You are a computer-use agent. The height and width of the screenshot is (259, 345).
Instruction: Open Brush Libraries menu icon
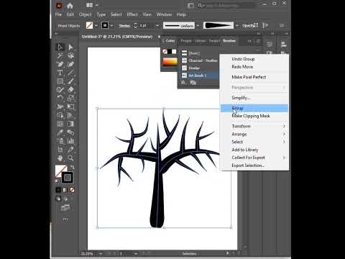tap(184, 83)
